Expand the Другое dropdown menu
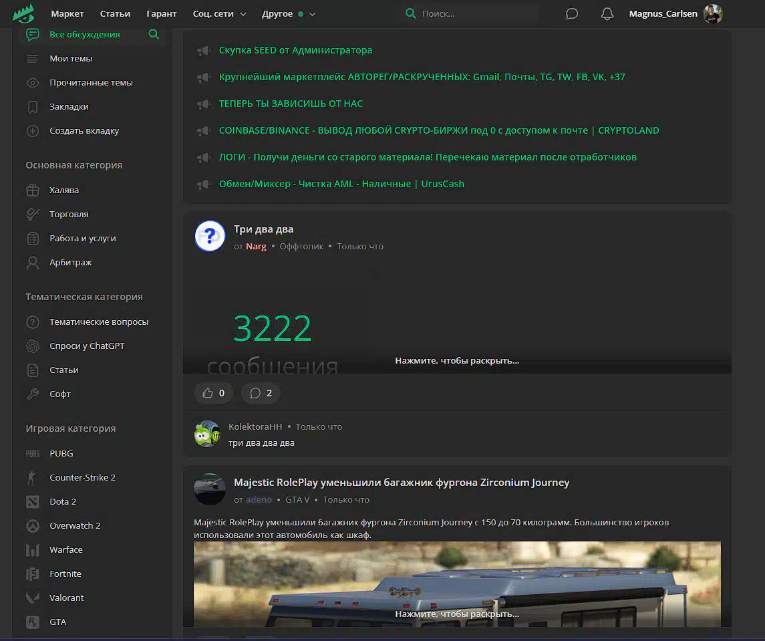 pyautogui.click(x=289, y=13)
